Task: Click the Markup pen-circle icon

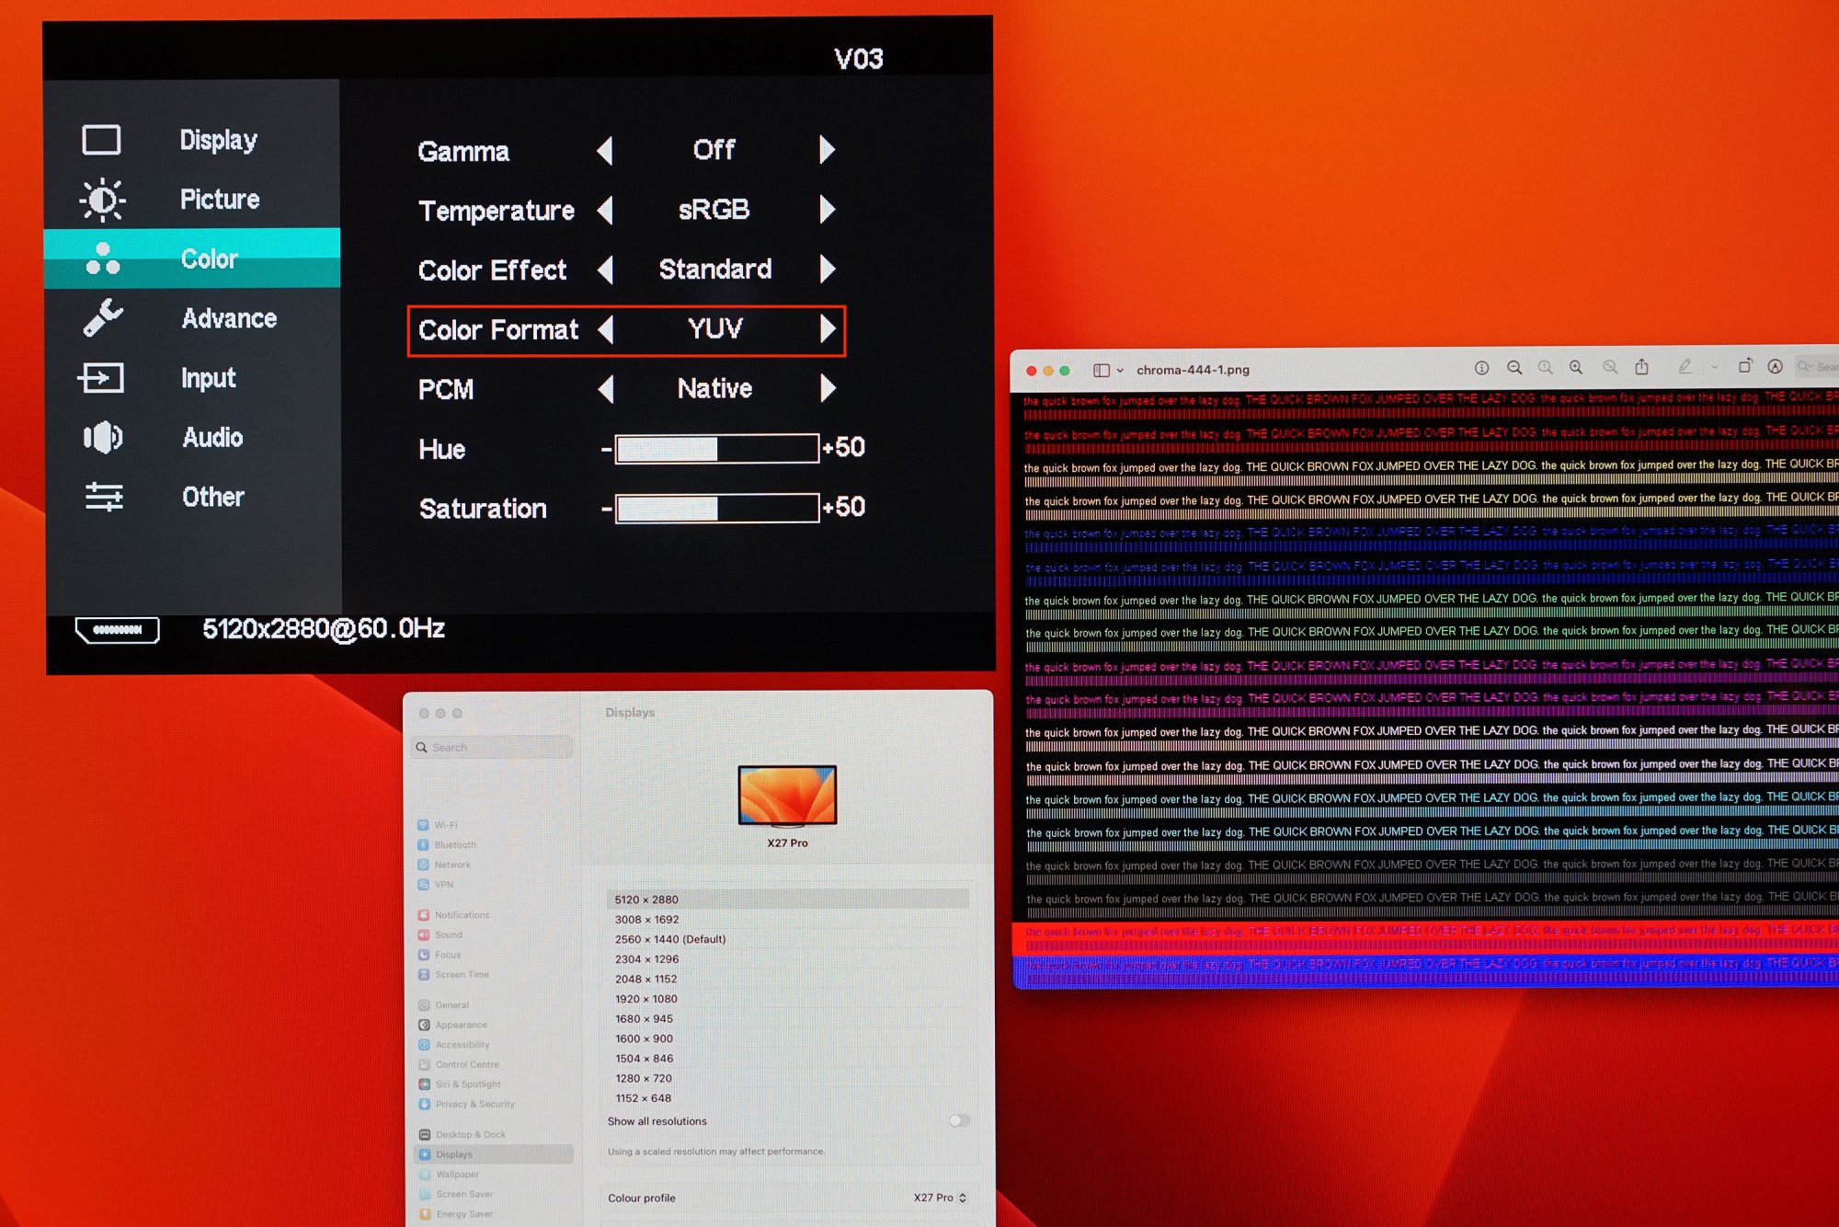Action: pos(1776,366)
